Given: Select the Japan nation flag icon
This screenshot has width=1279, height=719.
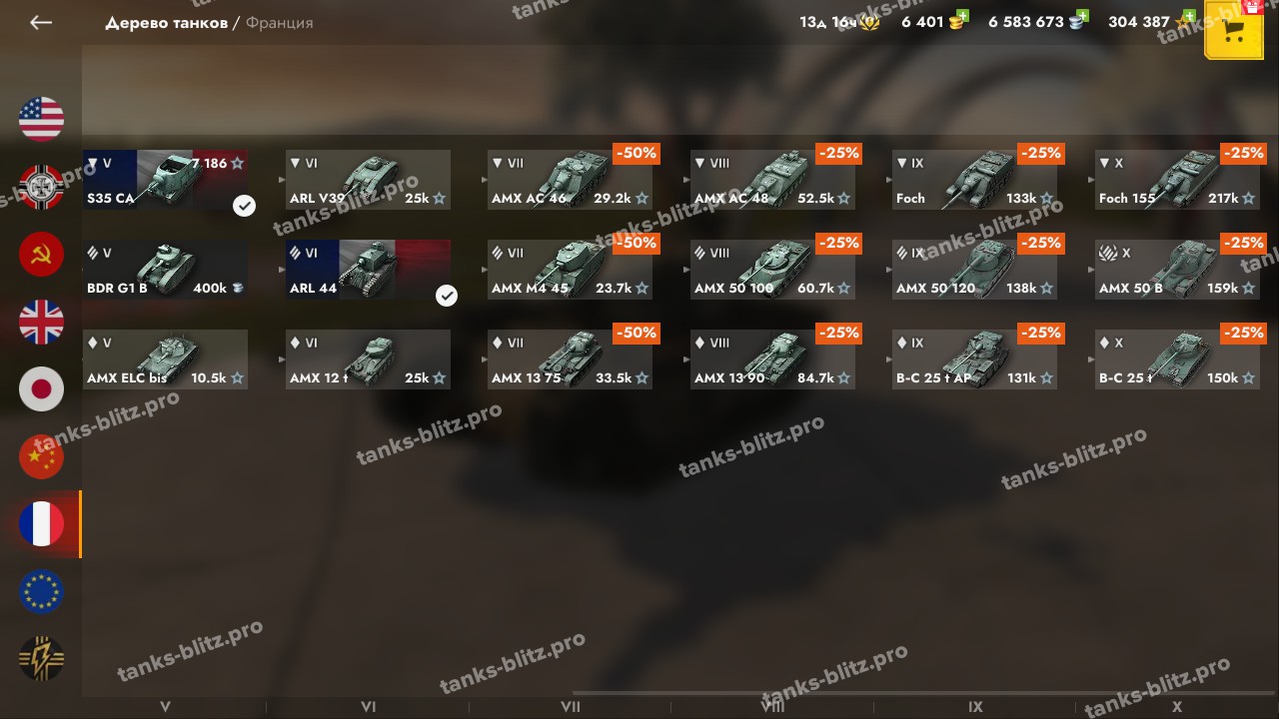Looking at the screenshot, I should [x=41, y=389].
